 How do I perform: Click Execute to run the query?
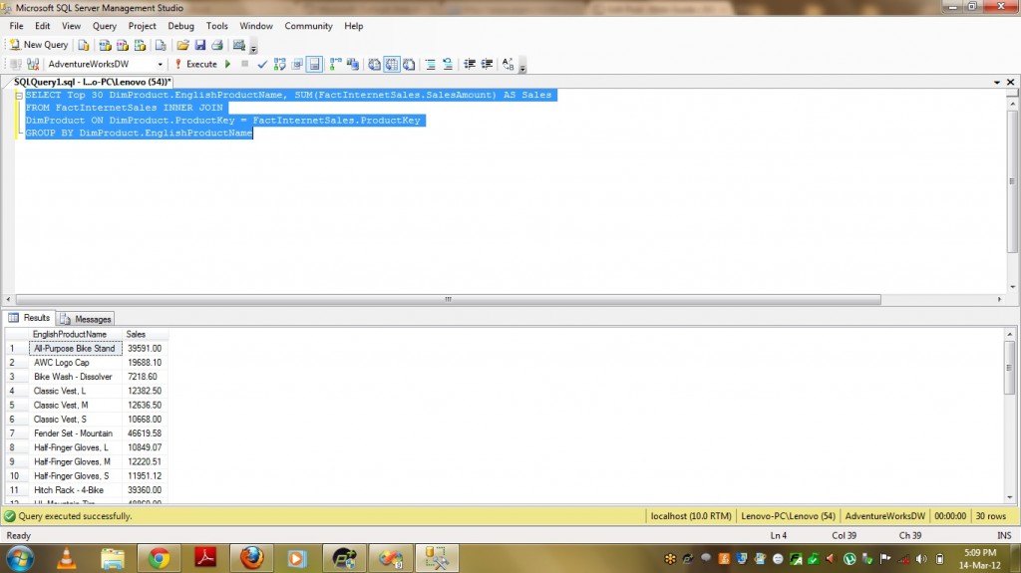point(195,64)
